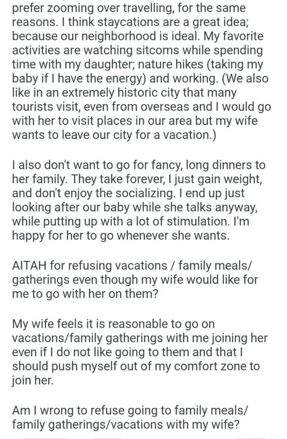Image resolution: width=287 pixels, height=439 pixels.
Task: Open comments via the pill below post
Action: click(x=107, y=437)
